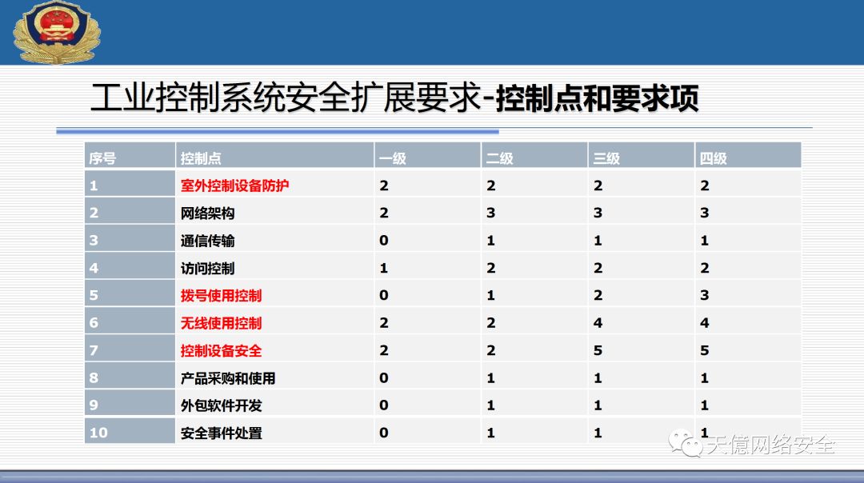This screenshot has width=864, height=483.
Task: Click the 三级 value 2 for 访问控制
Action: [x=598, y=268]
